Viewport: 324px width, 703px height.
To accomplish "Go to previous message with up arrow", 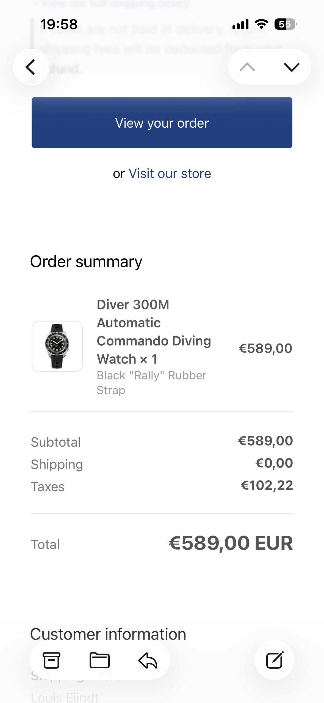I will coord(247,67).
